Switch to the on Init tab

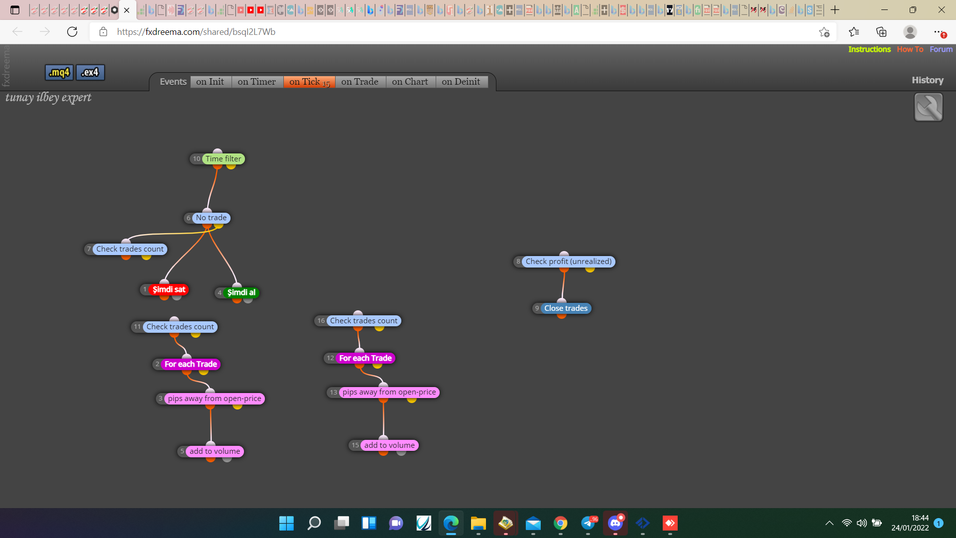(x=210, y=82)
